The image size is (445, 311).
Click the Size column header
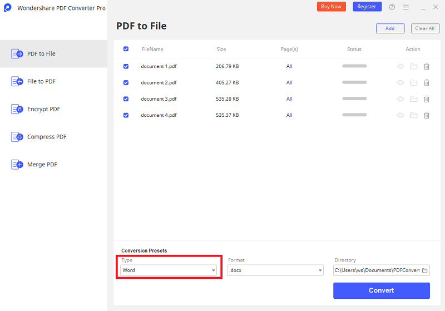pyautogui.click(x=221, y=49)
